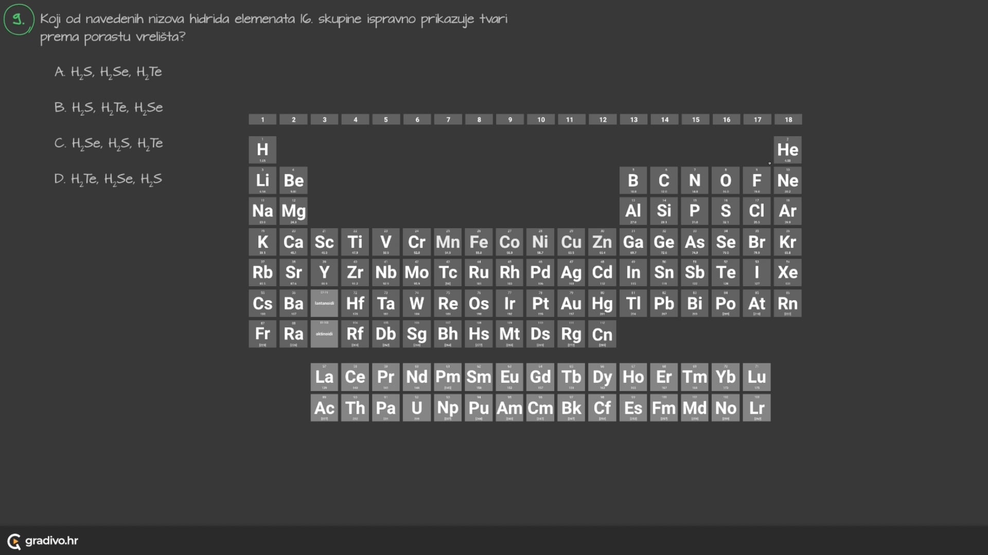Viewport: 988px width, 555px height.
Task: Click the gradivo.hr text link
Action: point(51,541)
